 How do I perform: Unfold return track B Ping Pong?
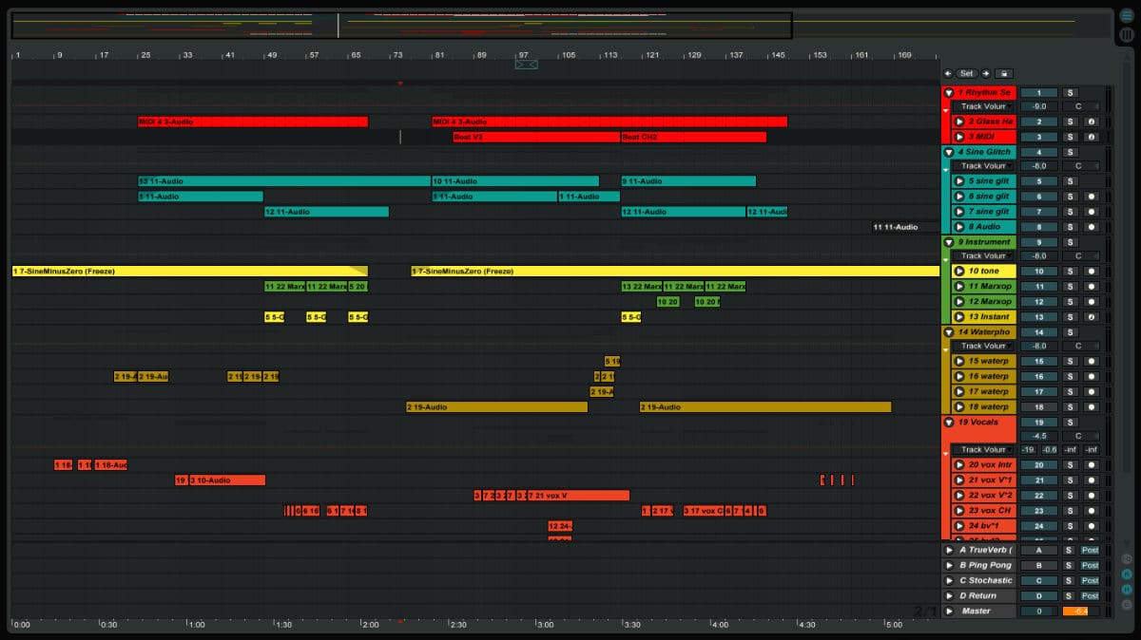949,566
